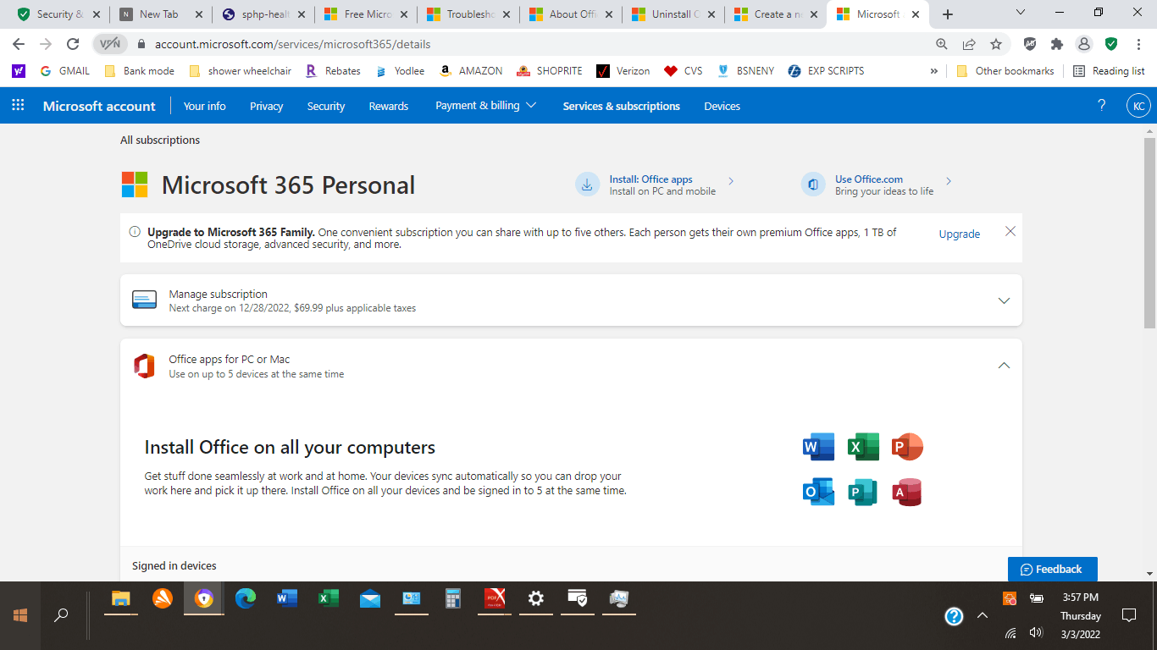
Task: Open Windows Settings gear in taskbar
Action: tap(536, 599)
